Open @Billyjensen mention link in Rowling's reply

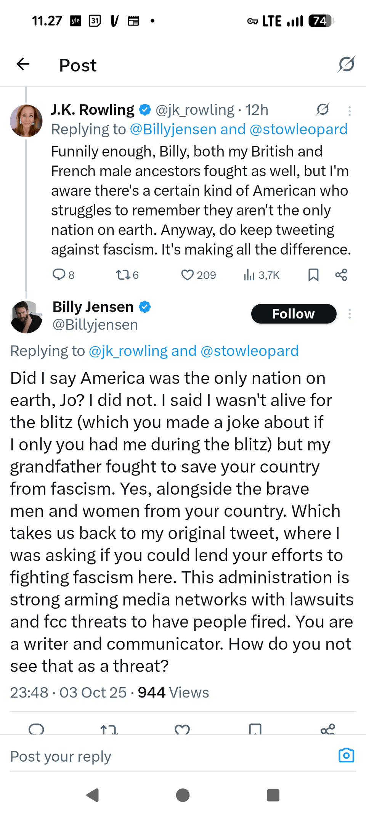coord(173,130)
